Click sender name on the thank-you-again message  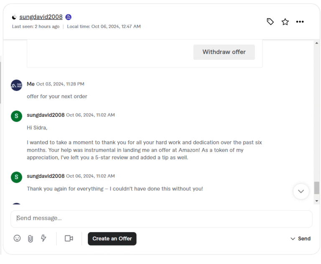(46, 176)
